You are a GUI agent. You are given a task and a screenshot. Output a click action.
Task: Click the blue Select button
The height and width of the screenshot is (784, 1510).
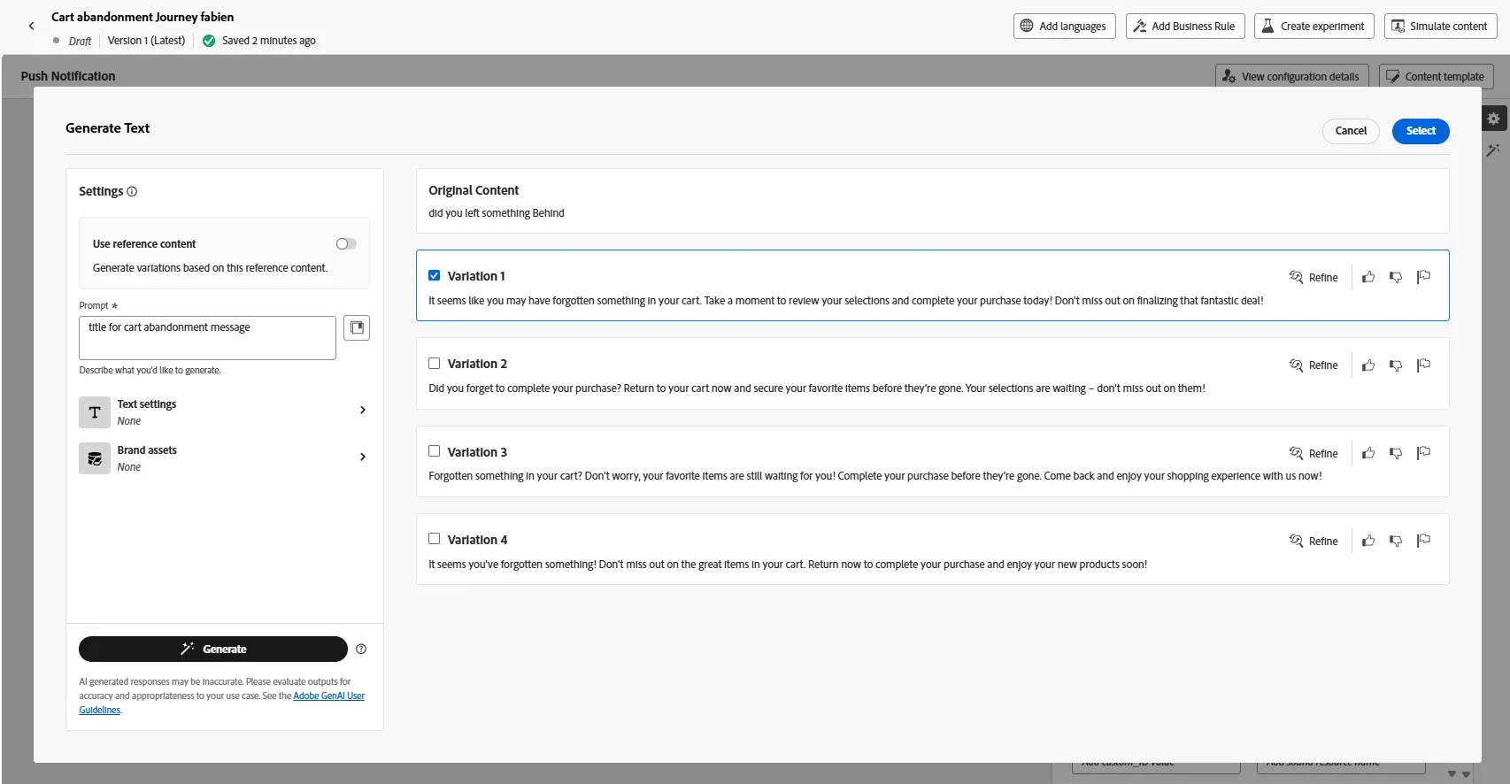coord(1421,131)
